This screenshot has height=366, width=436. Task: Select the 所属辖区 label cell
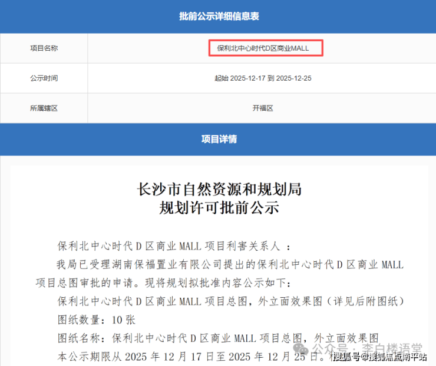coord(44,108)
